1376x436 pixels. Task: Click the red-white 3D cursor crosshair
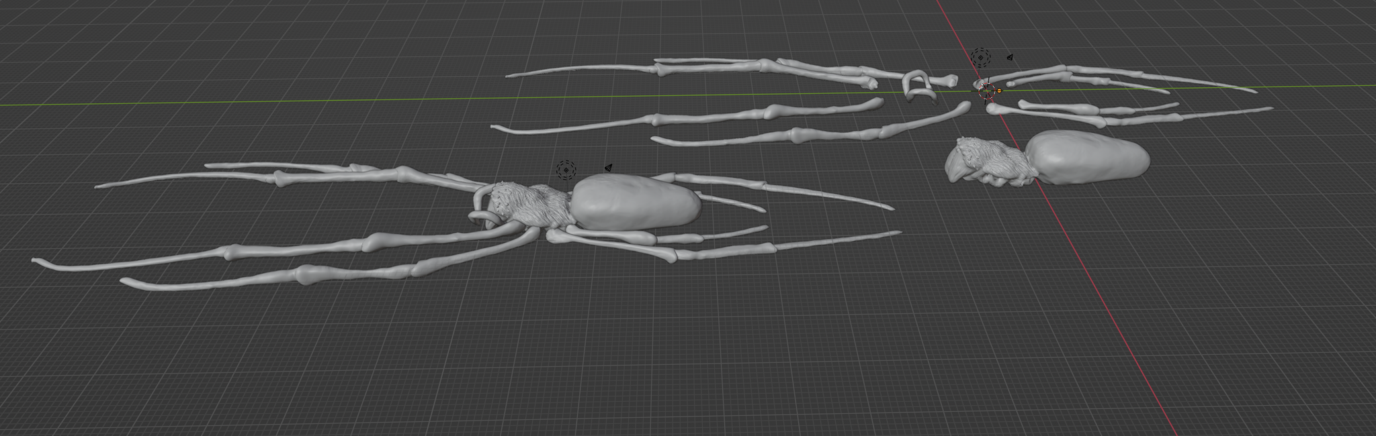pos(988,91)
